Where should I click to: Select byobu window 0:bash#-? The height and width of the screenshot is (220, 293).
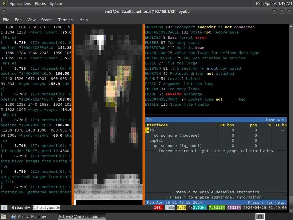21,207
